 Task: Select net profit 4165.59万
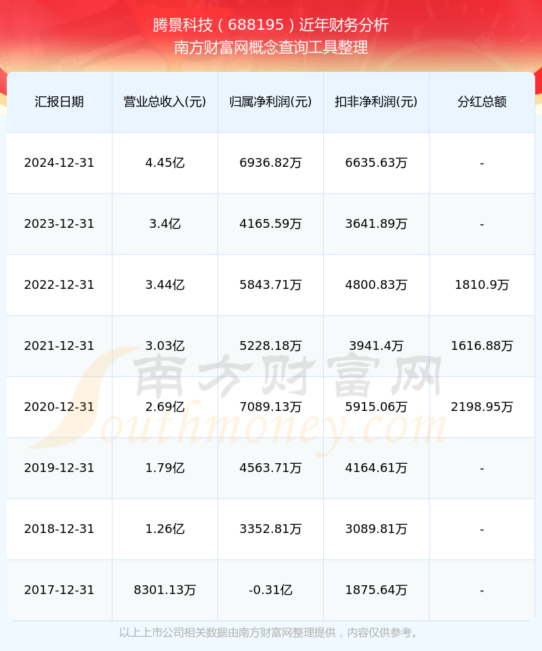point(270,224)
